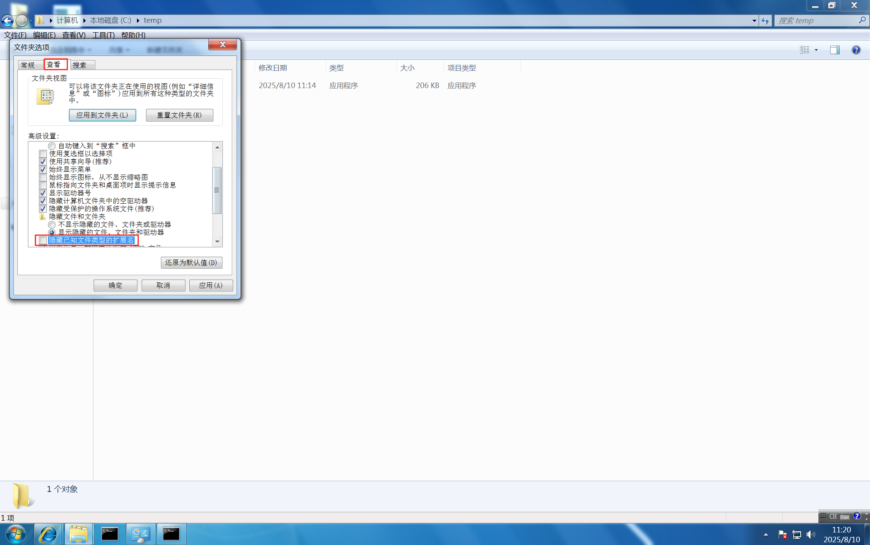Open the blue help question-mark icon
The image size is (870, 545).
coord(856,50)
